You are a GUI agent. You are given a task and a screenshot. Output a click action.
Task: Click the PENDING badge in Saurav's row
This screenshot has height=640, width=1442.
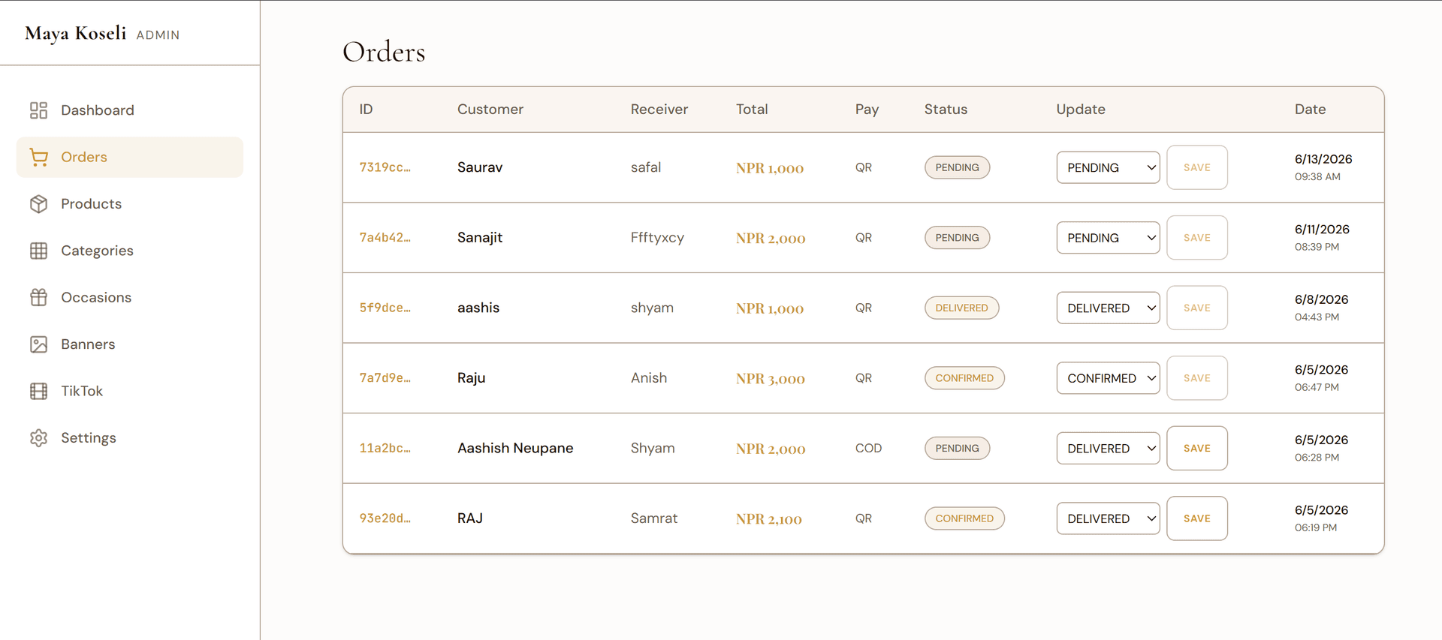coord(957,167)
